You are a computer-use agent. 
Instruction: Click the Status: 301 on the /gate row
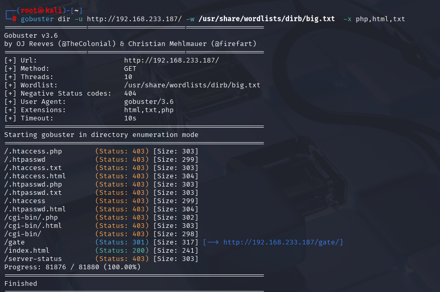[122, 242]
